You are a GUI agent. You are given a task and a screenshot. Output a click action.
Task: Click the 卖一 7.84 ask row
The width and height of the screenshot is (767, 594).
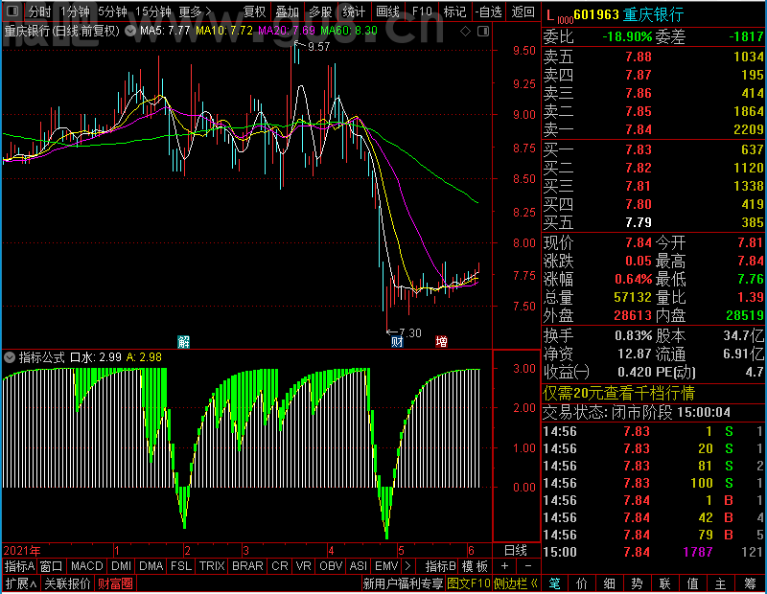click(654, 129)
